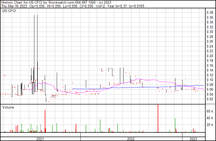Viewport: 216px width, 141px height.
Task: Click the 0.38 price axis label
Action: coord(209,12)
